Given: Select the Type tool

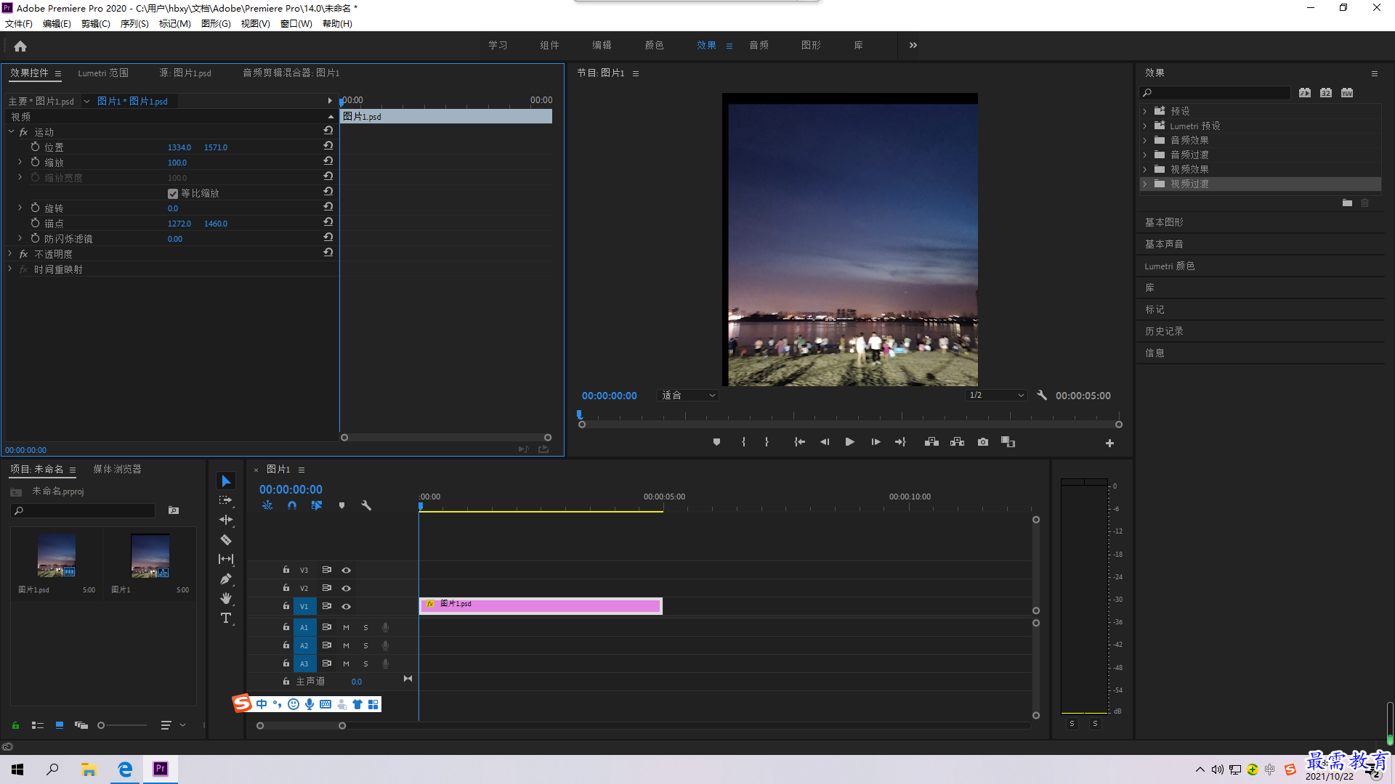Looking at the screenshot, I should 226,618.
